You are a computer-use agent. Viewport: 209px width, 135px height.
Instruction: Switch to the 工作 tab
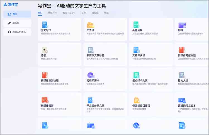tap(84, 13)
